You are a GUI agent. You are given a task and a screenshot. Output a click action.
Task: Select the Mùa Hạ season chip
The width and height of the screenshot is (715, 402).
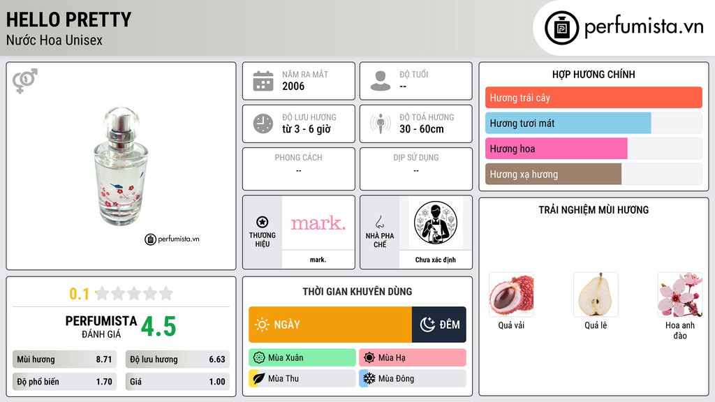pyautogui.click(x=413, y=358)
